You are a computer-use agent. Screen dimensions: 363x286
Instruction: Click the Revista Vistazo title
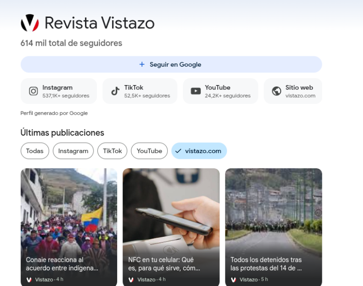[100, 23]
